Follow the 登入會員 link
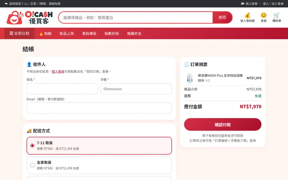Screen dimensions: 288x180 point(58,72)
